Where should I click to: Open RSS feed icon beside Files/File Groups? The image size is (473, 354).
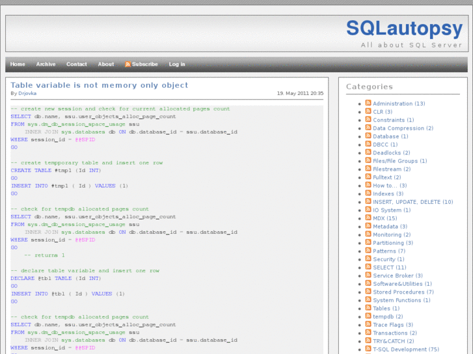tap(368, 160)
